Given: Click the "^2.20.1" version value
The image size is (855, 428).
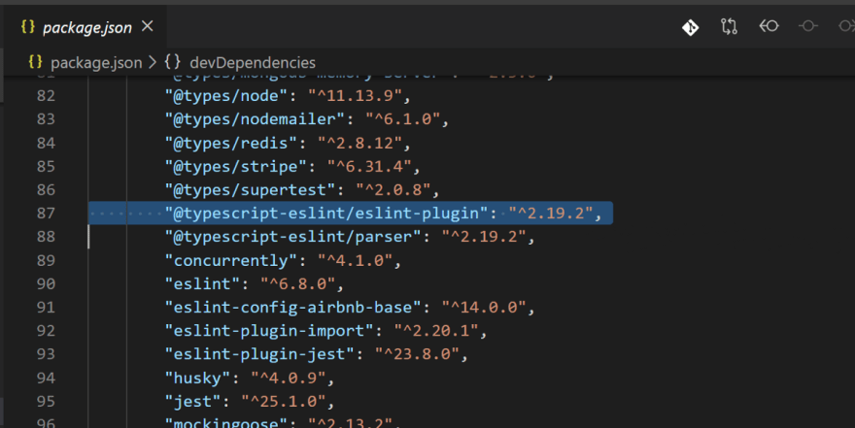Looking at the screenshot, I should tap(436, 331).
